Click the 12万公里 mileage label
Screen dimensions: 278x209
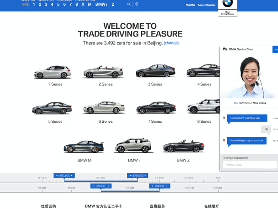[218, 188]
